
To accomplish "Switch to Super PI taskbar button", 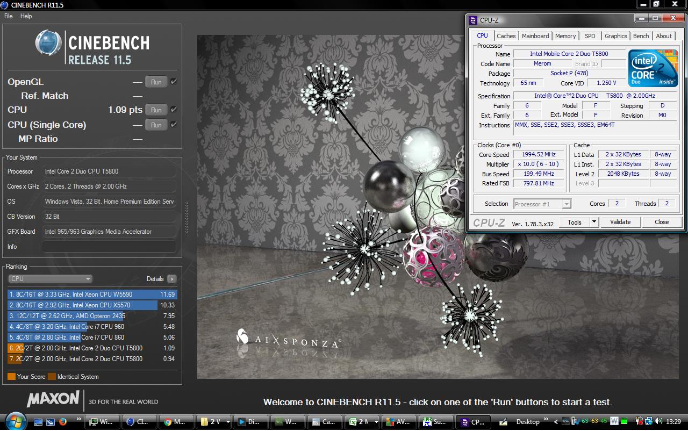I will (x=435, y=422).
